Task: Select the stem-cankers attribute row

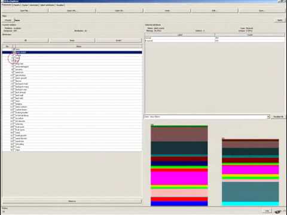Action: coord(72,107)
